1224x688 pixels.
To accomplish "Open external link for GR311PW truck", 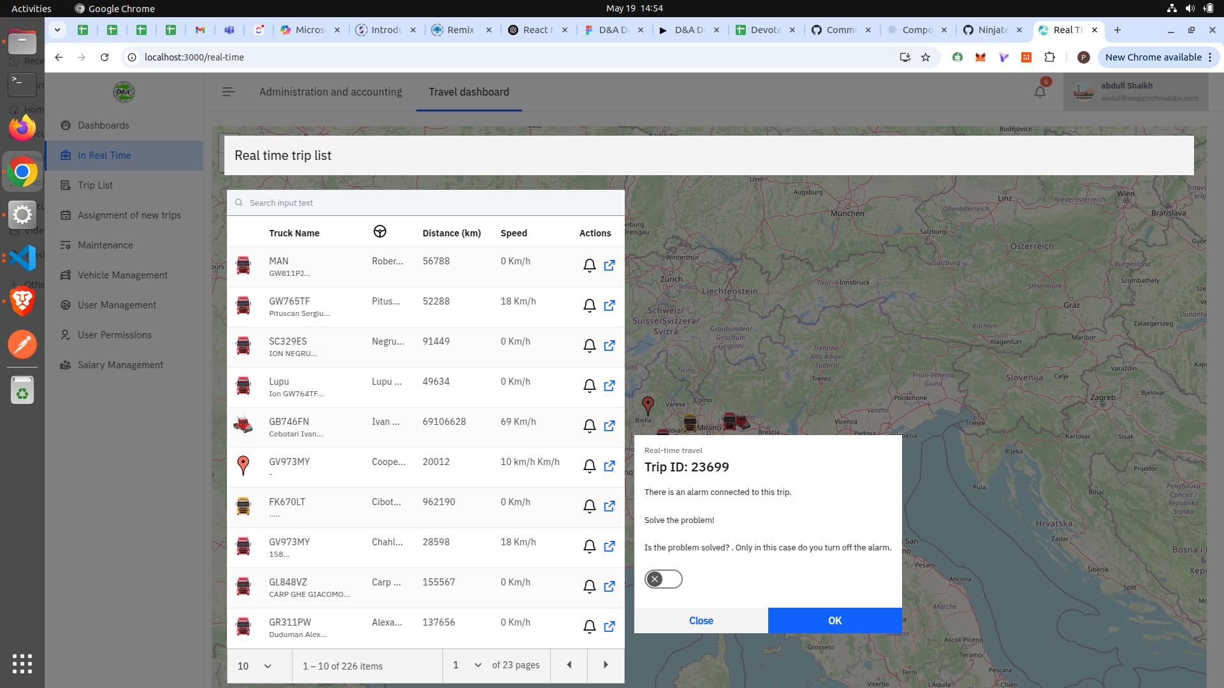I will point(609,627).
